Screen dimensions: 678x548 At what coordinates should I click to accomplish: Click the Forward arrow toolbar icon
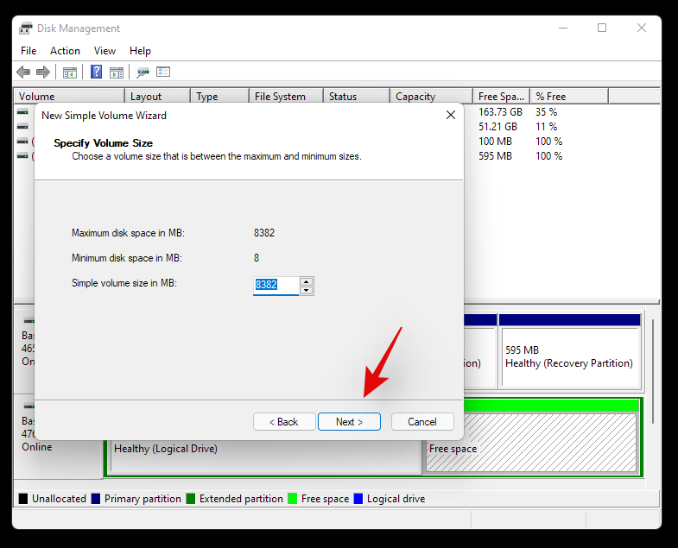pos(41,72)
